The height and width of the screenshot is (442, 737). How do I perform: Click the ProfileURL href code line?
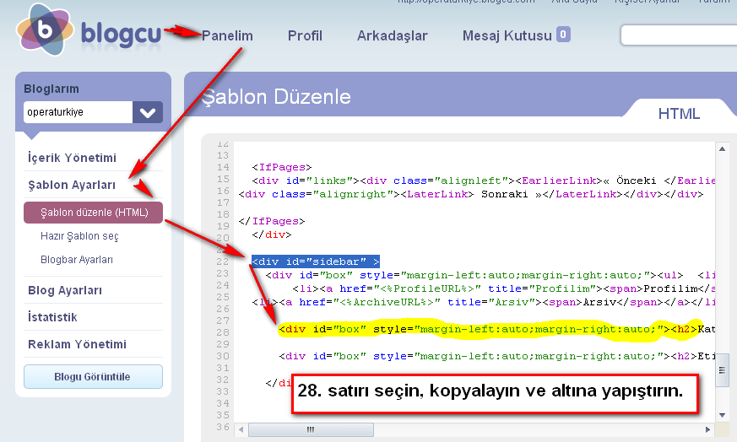pyautogui.click(x=504, y=288)
